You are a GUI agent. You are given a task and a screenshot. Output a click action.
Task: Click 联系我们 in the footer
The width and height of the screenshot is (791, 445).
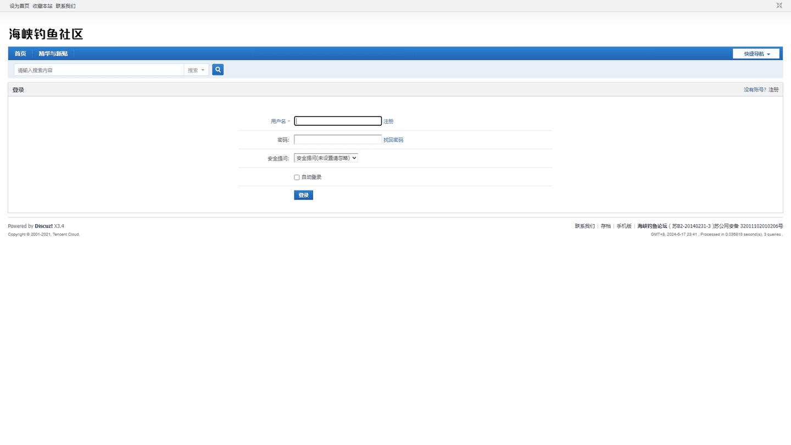tap(585, 226)
